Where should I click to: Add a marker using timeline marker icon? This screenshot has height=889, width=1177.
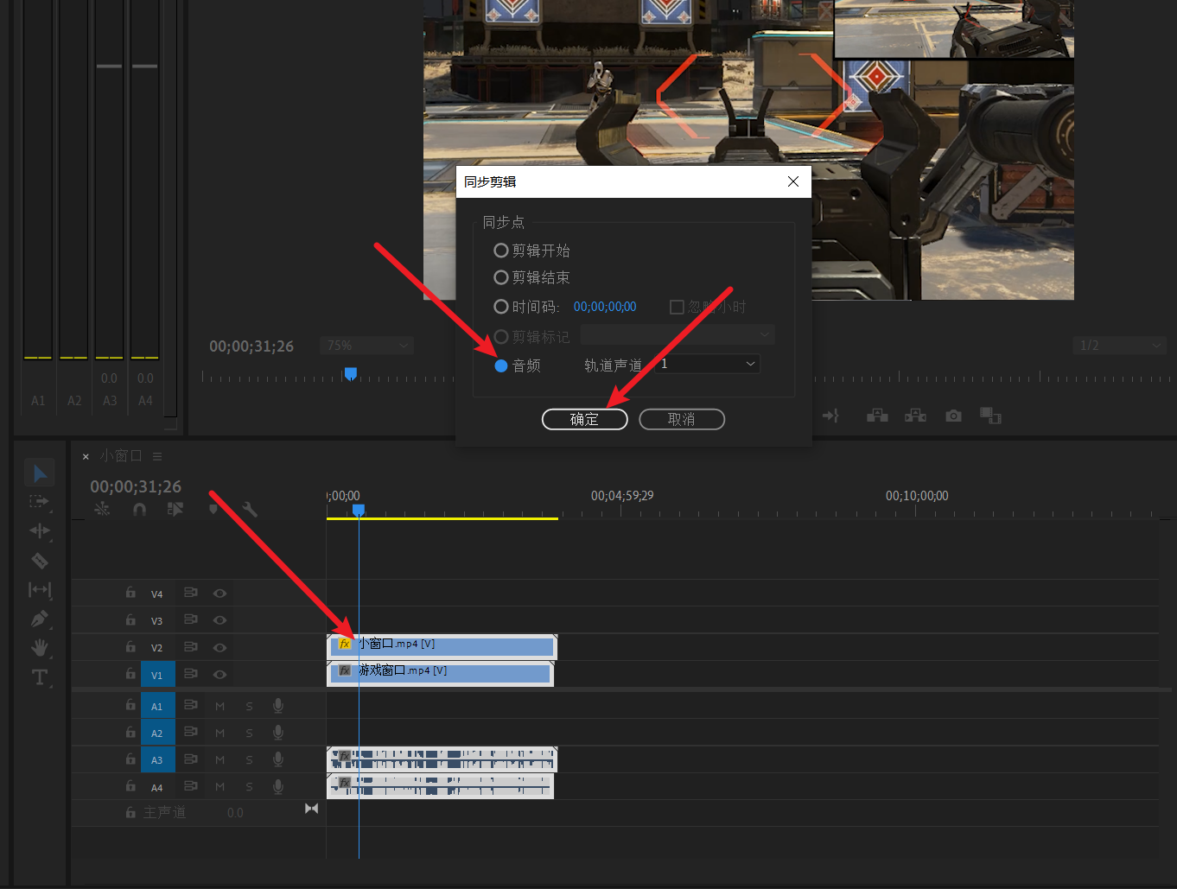213,509
